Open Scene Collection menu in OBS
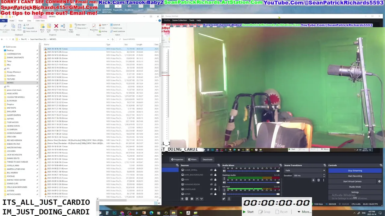The image size is (385, 216). (180, 20)
